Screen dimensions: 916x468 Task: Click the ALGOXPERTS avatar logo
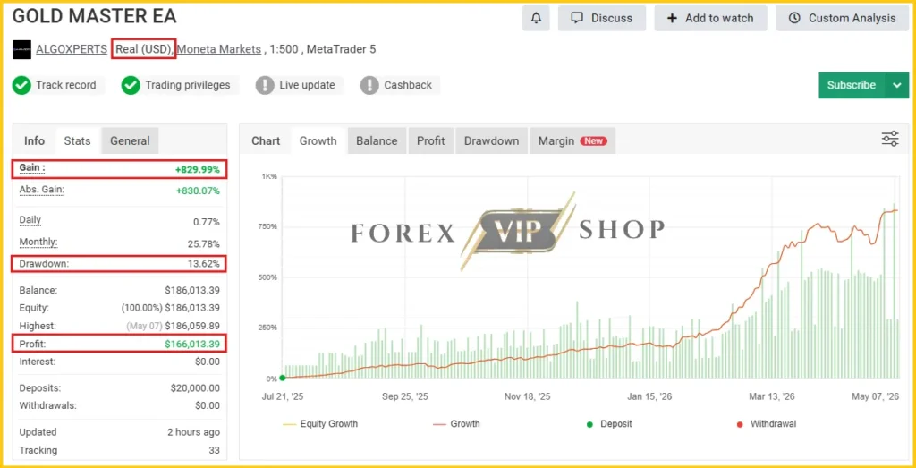21,49
